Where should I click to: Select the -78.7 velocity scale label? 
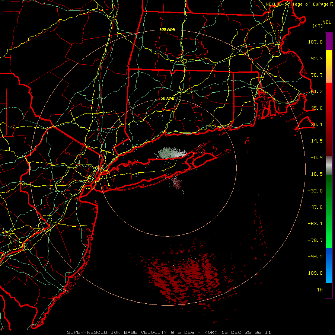pos(315,240)
